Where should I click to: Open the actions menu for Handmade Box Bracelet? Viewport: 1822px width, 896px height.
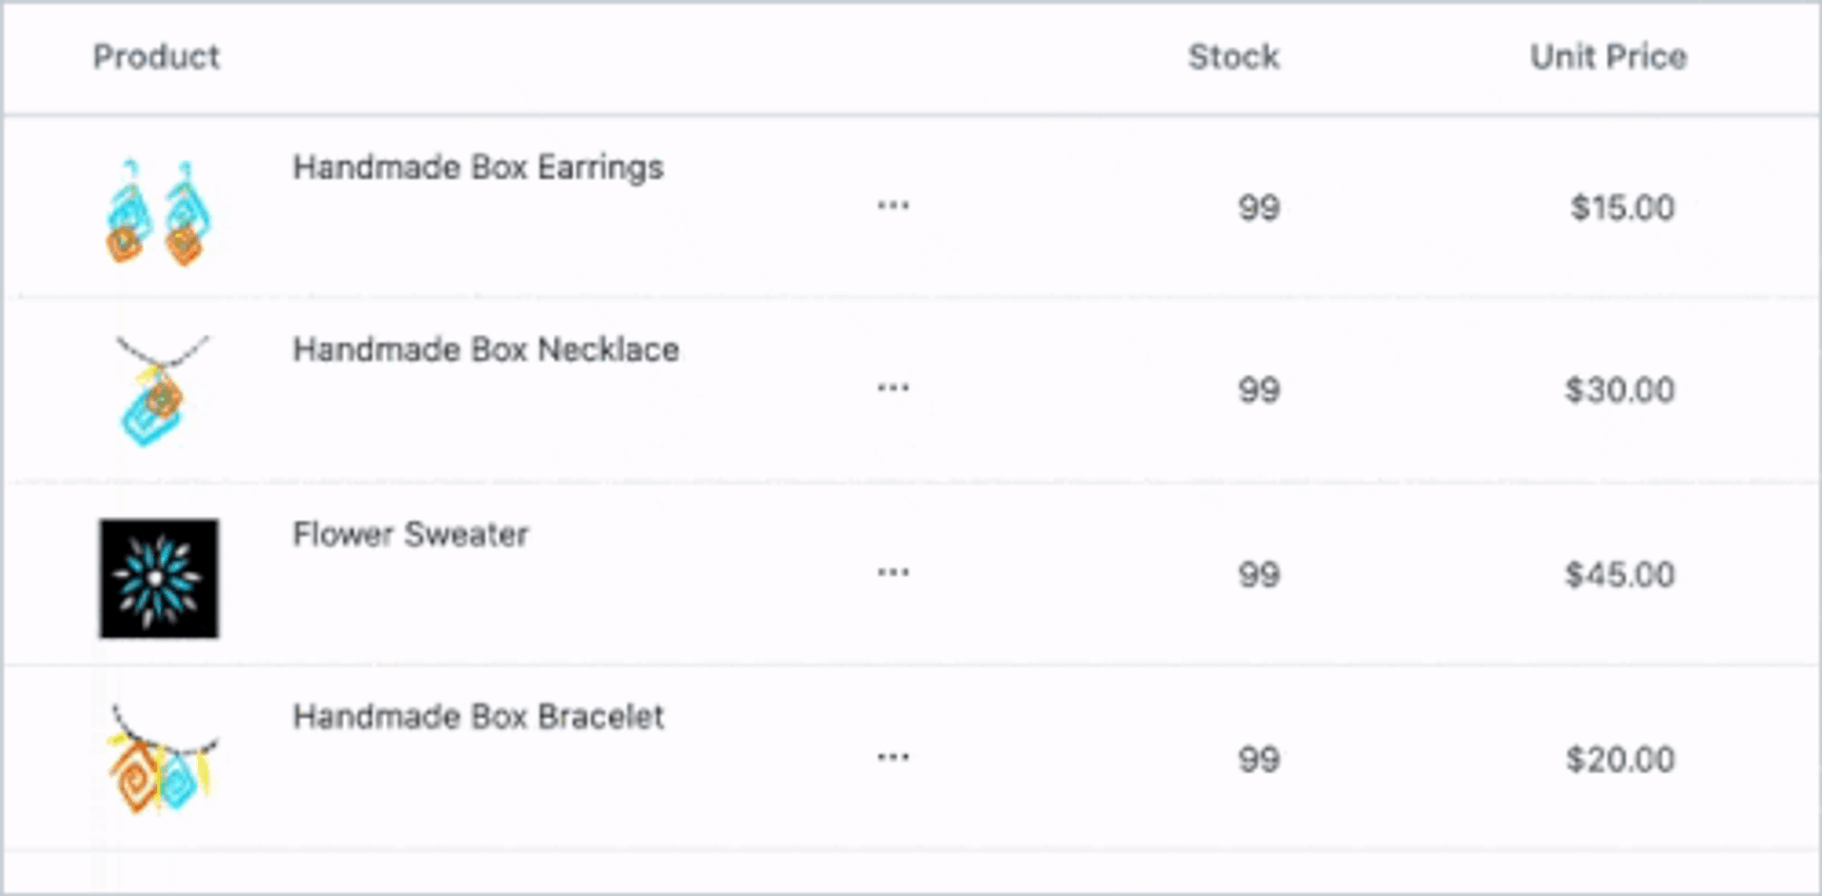pyautogui.click(x=893, y=757)
